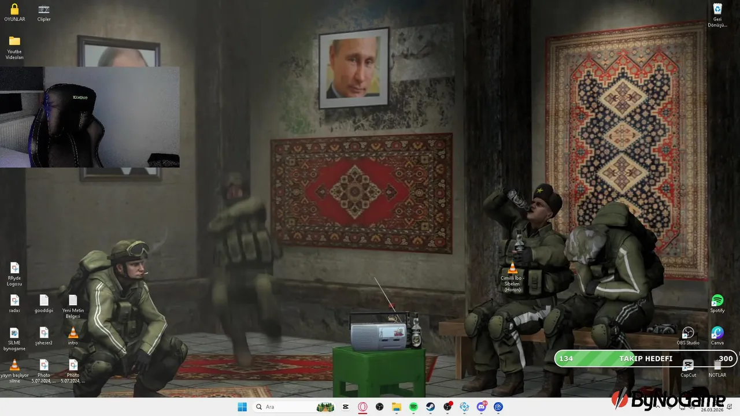Open Discord from the taskbar
Viewport: 740px width, 416px height.
click(x=482, y=407)
